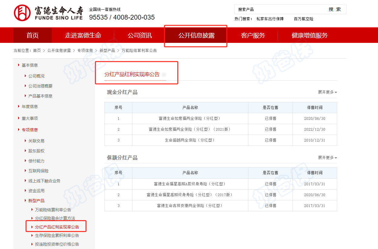The image size is (378, 249).
Task: Open 客户服务 navigation menu
Action: 253,36
